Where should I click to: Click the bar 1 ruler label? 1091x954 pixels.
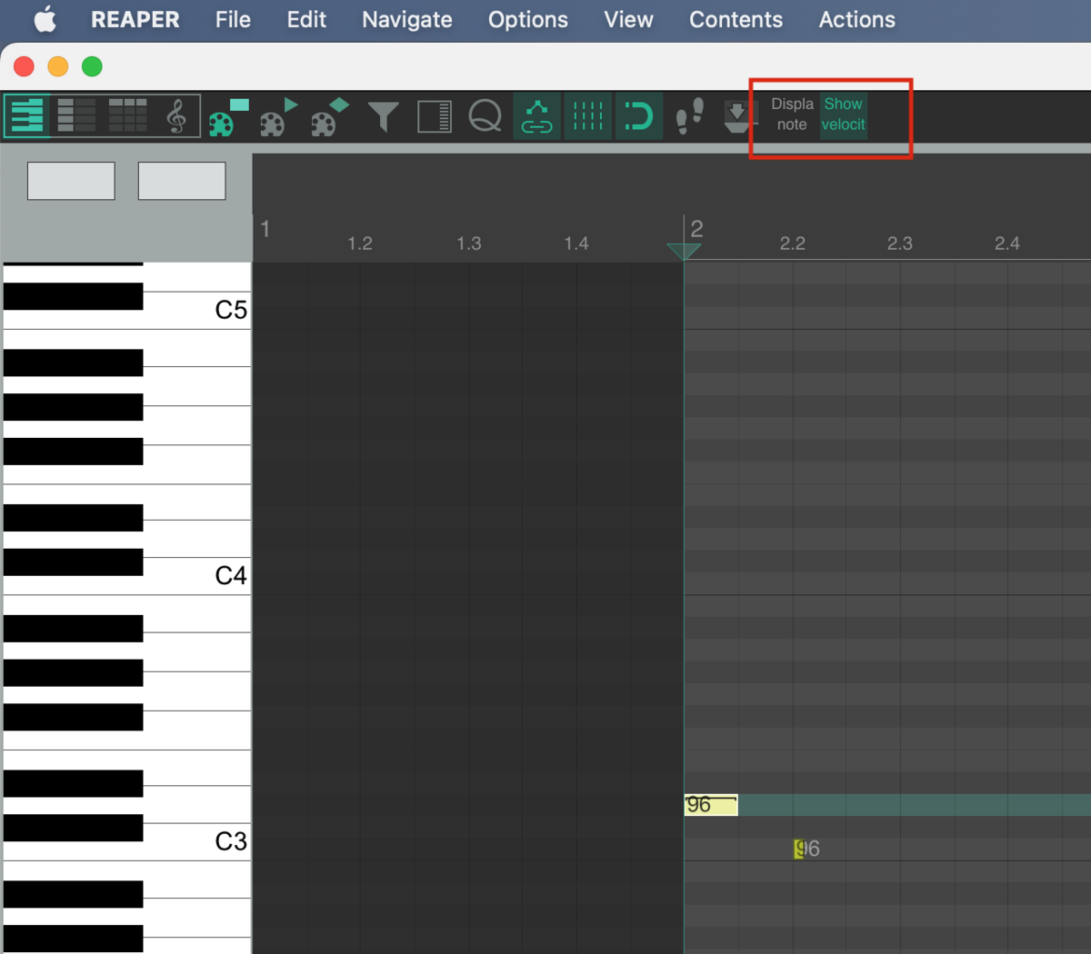coord(265,229)
